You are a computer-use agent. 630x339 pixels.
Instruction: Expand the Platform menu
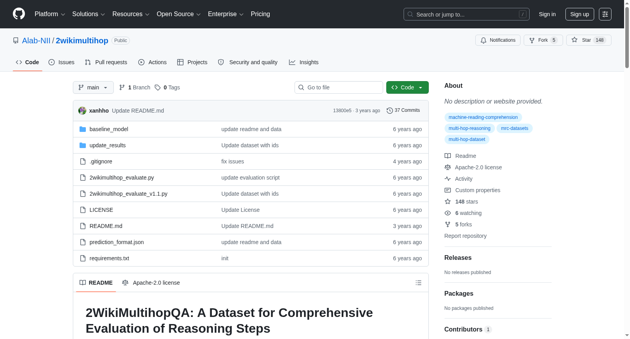50,14
